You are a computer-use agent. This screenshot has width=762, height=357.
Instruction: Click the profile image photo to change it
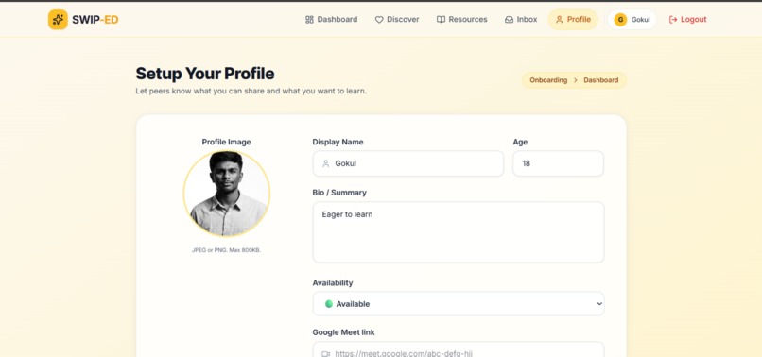point(227,194)
